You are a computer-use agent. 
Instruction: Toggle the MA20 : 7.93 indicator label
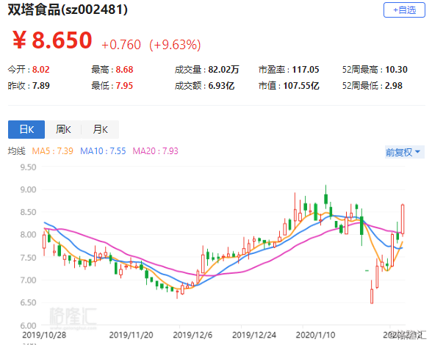[x=156, y=151]
